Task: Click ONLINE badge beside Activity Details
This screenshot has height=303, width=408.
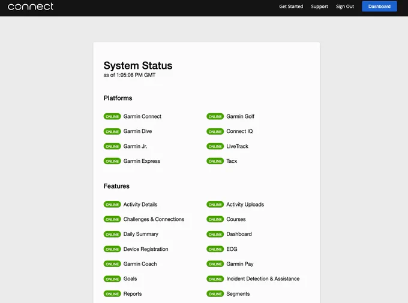Action: 112,205
